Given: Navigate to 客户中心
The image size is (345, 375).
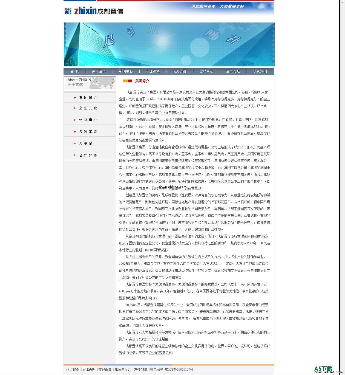Looking at the screenshot, I should coord(206,71).
